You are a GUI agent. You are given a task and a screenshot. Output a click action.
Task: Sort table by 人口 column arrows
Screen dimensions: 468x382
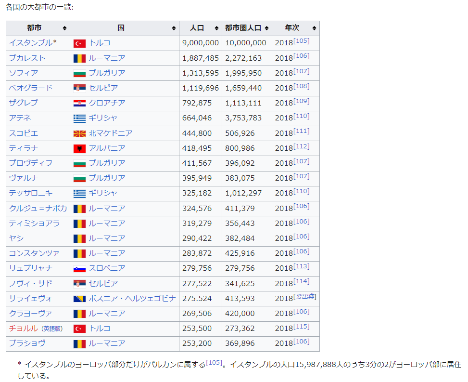click(216, 28)
